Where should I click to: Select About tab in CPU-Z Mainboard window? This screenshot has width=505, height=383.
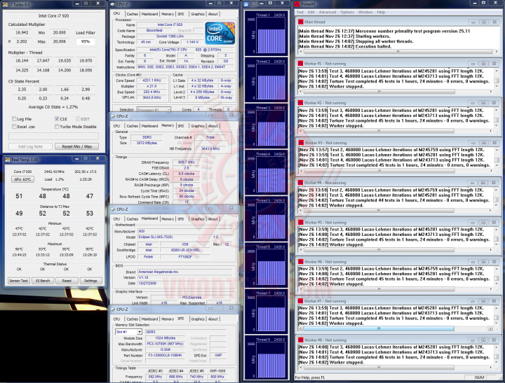213,219
